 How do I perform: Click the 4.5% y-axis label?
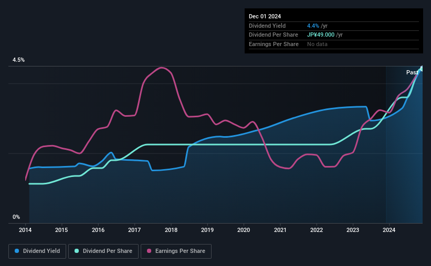(x=18, y=60)
